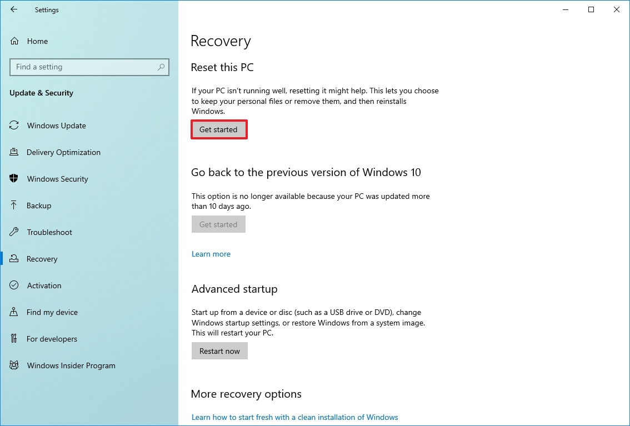Open Windows Security via its shield icon

point(13,179)
